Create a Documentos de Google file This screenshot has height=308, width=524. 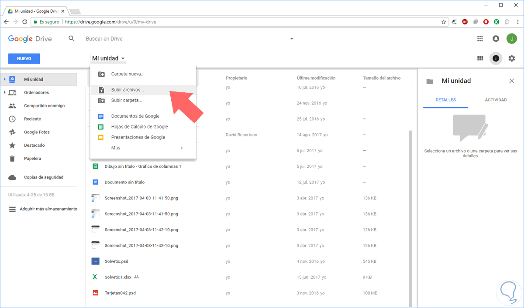pyautogui.click(x=143, y=116)
